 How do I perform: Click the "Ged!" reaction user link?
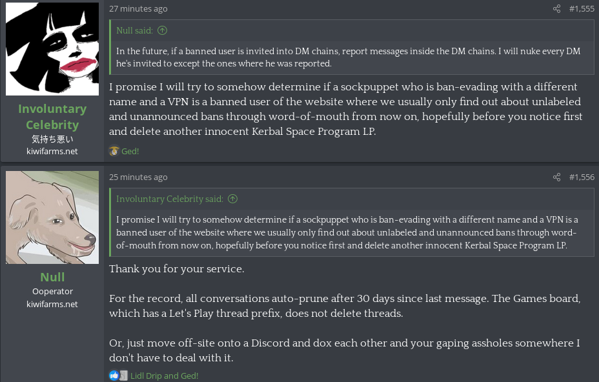[130, 151]
